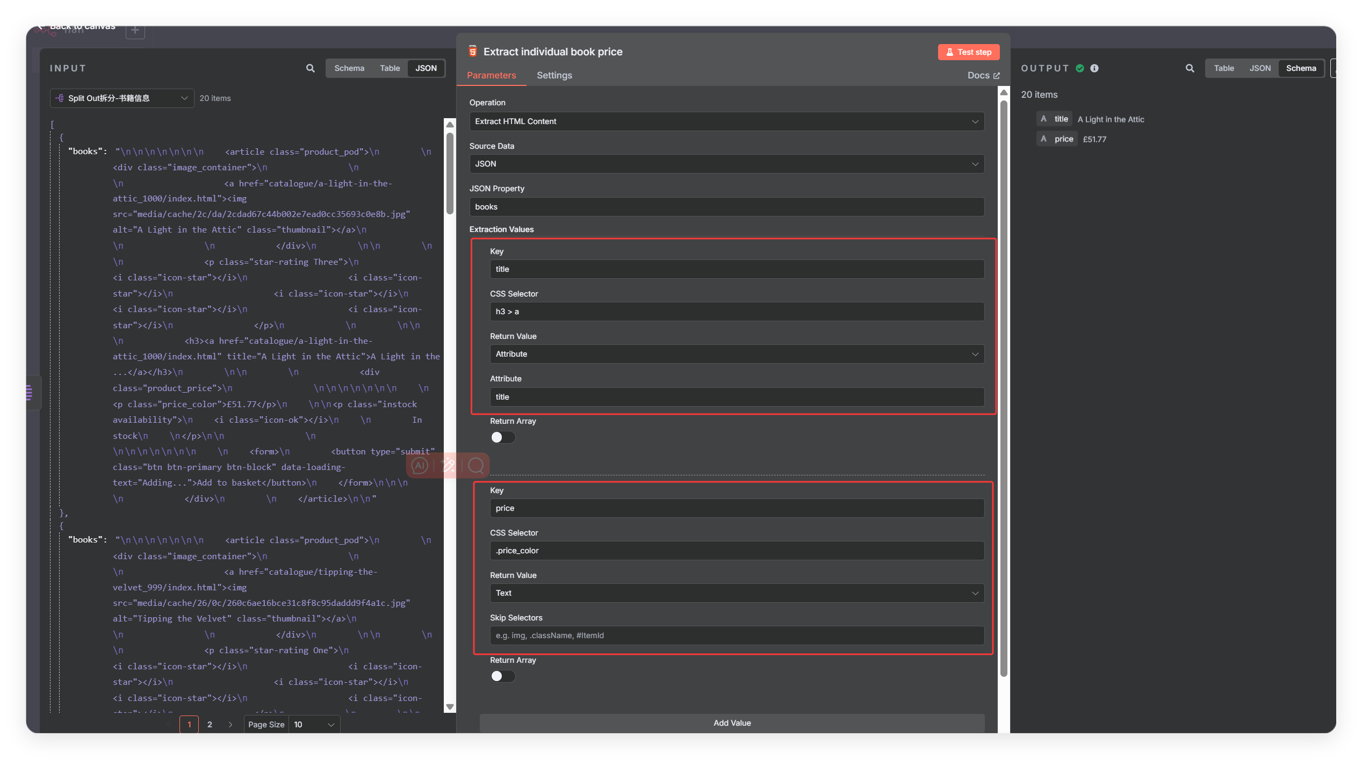Click the output info icon
Viewport: 1362px width, 759px height.
tap(1094, 68)
